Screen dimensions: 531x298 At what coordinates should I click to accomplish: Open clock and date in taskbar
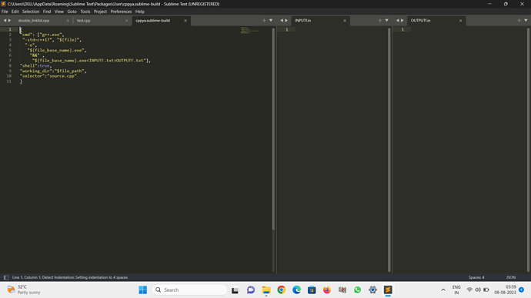(506, 290)
